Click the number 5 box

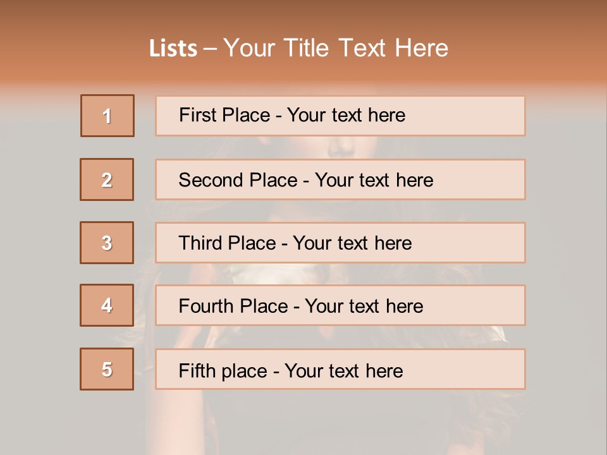107,369
